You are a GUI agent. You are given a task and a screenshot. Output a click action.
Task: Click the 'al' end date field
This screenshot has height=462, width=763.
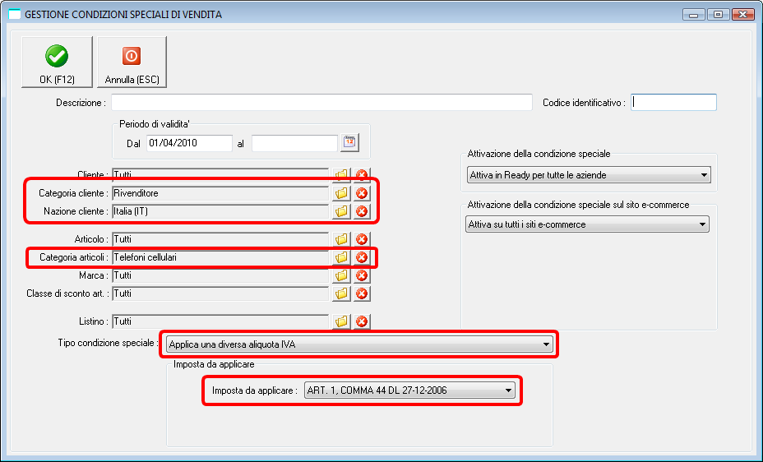click(294, 143)
